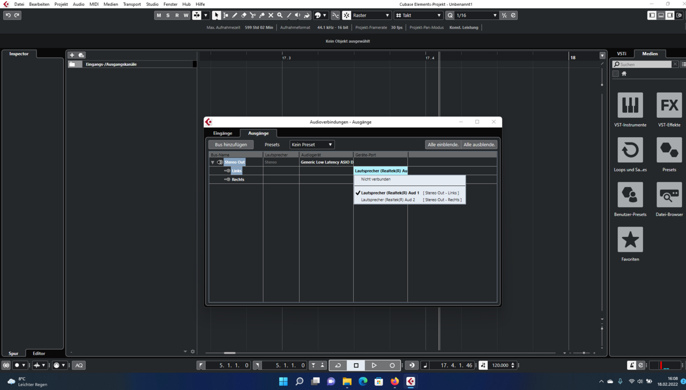The height and width of the screenshot is (390, 686).
Task: Toggle cycle loop in transport bar
Action: point(338,365)
